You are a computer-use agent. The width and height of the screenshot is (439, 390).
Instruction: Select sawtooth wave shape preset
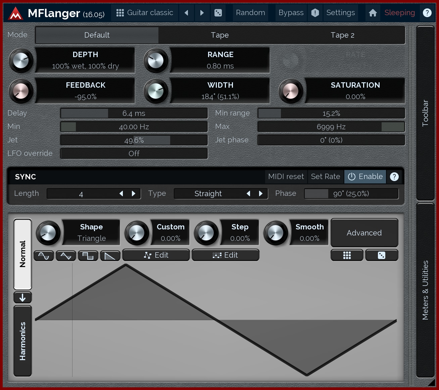110,256
